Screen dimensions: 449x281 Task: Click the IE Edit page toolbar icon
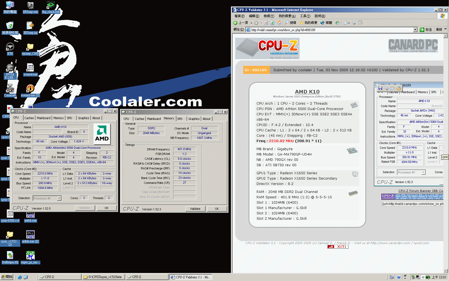click(x=360, y=23)
